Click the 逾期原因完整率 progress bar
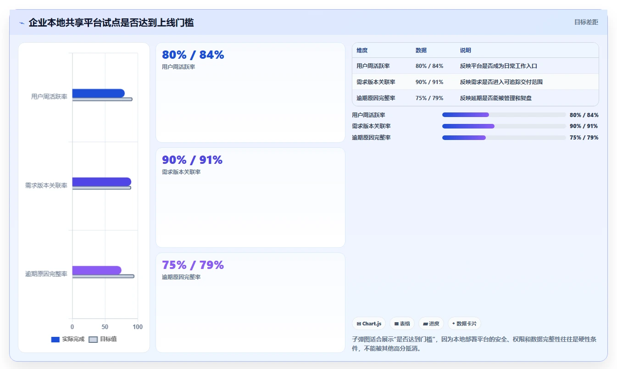 click(x=504, y=138)
